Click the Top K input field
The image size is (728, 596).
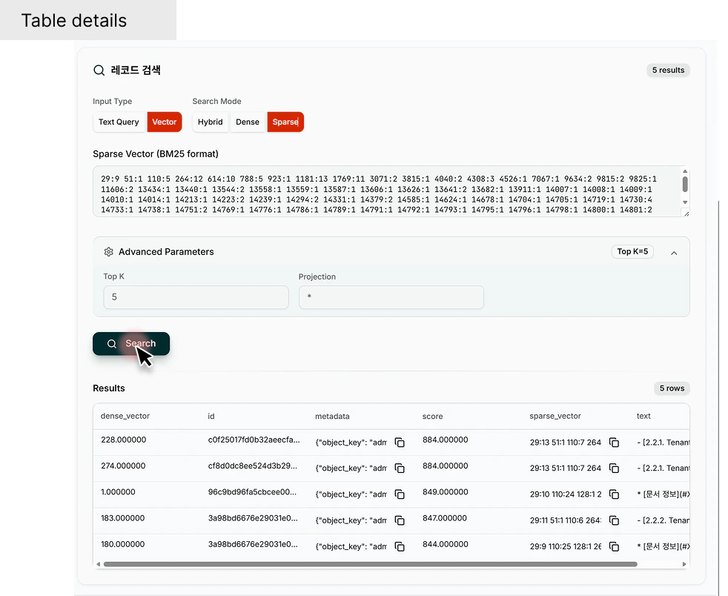pyautogui.click(x=196, y=297)
